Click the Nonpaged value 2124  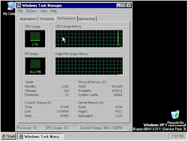point(119,116)
